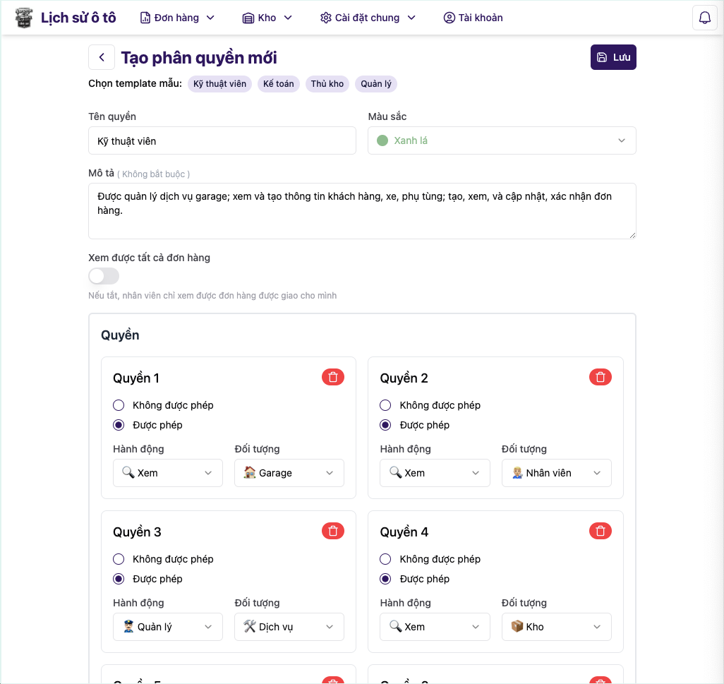The image size is (724, 684).
Task: Open the Màu sắc Xanh lá dropdown
Action: 502,140
